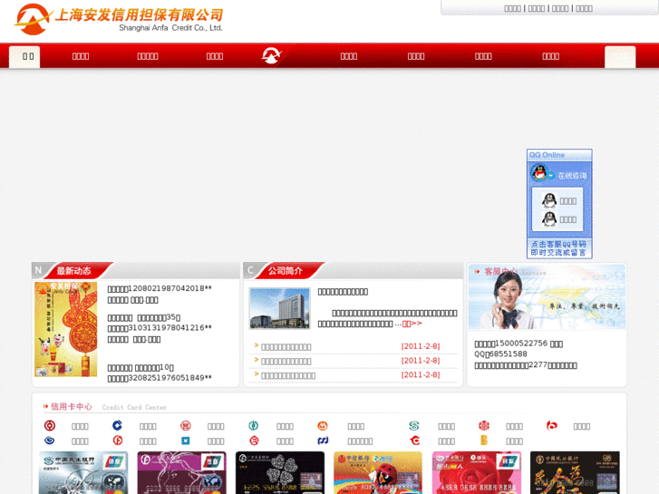Click the 信用卡中心 Credit Card Center heading

click(x=109, y=407)
